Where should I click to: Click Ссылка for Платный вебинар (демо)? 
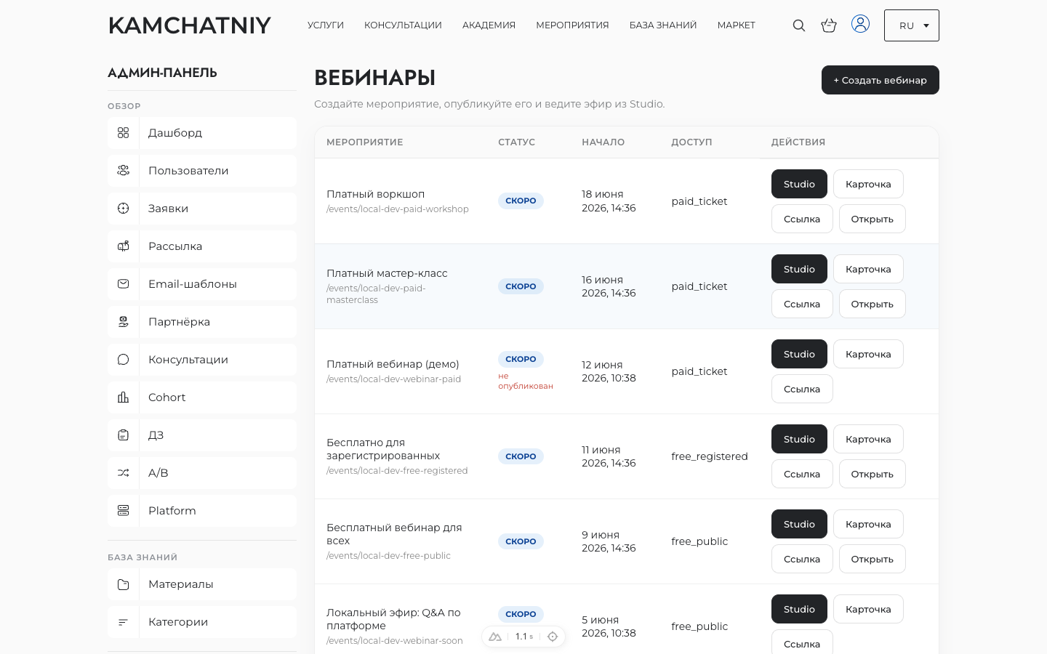pos(802,389)
